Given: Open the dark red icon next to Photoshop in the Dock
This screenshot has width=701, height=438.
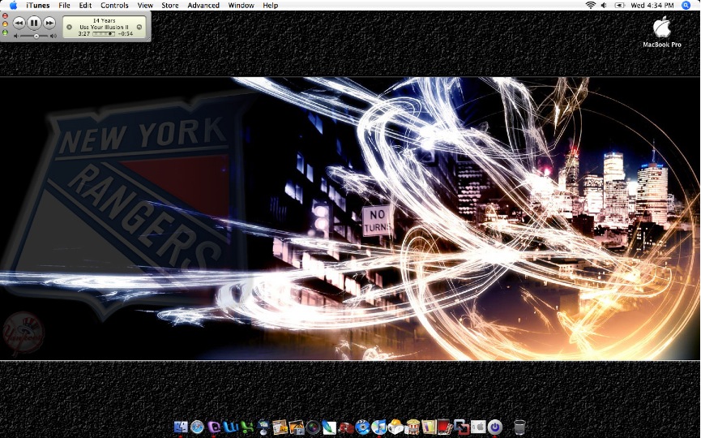Looking at the screenshot, I should (346, 427).
